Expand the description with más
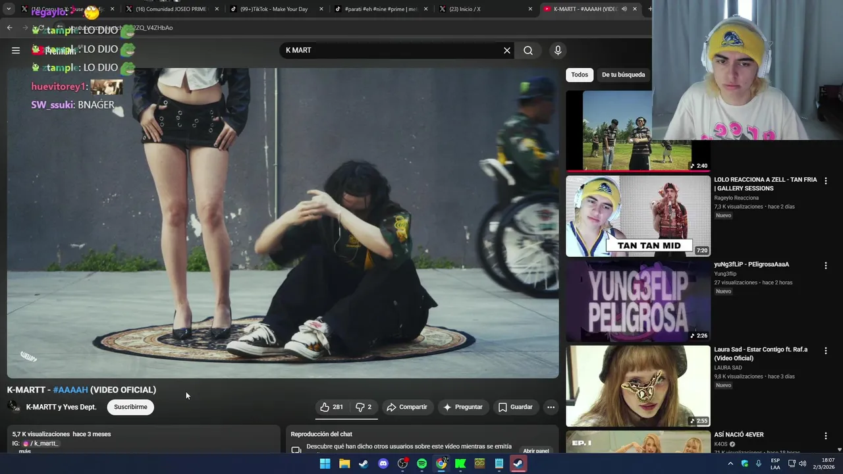The height and width of the screenshot is (474, 843). (x=24, y=451)
